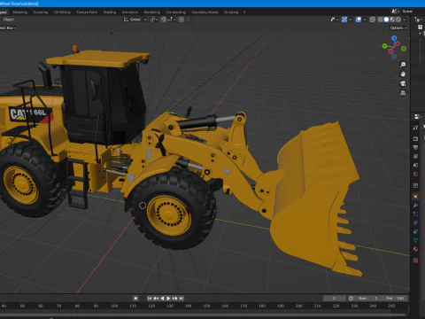This screenshot has height=319, width=425.
Task: Add a workspace with plus button
Action: click(x=244, y=12)
